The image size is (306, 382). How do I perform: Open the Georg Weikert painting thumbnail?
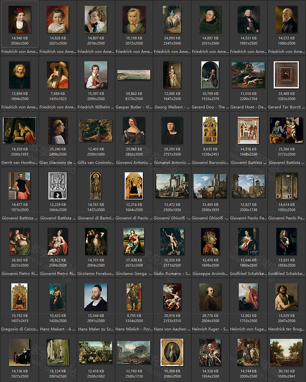point(172,75)
